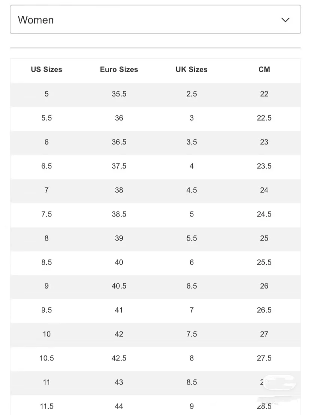Select UK size 5.5 cell
The image size is (311, 415).
pos(192,238)
